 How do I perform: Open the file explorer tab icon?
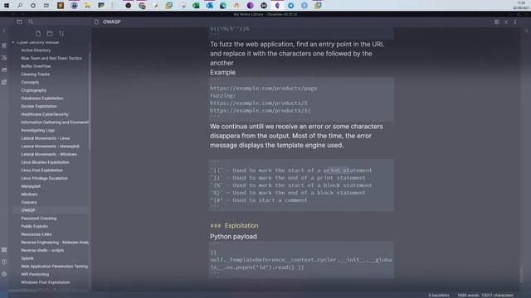coord(19,22)
